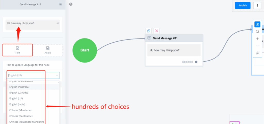Select the Audio message type
This screenshot has height=124, width=264.
[48, 50]
